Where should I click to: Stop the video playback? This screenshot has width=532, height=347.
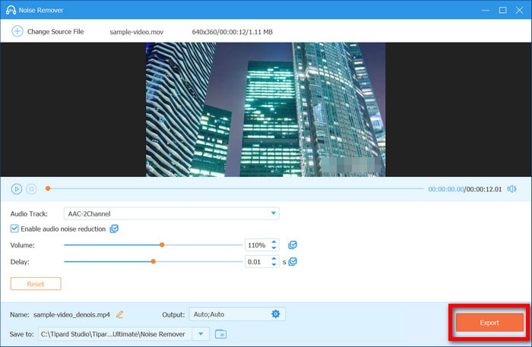(x=31, y=188)
